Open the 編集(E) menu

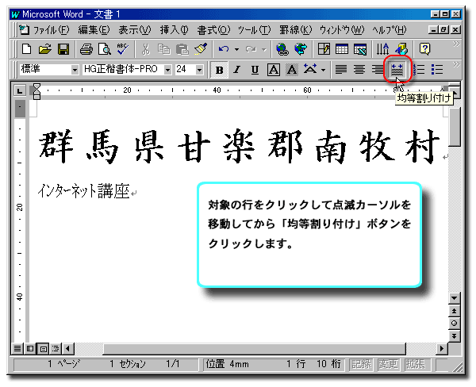pyautogui.click(x=94, y=30)
